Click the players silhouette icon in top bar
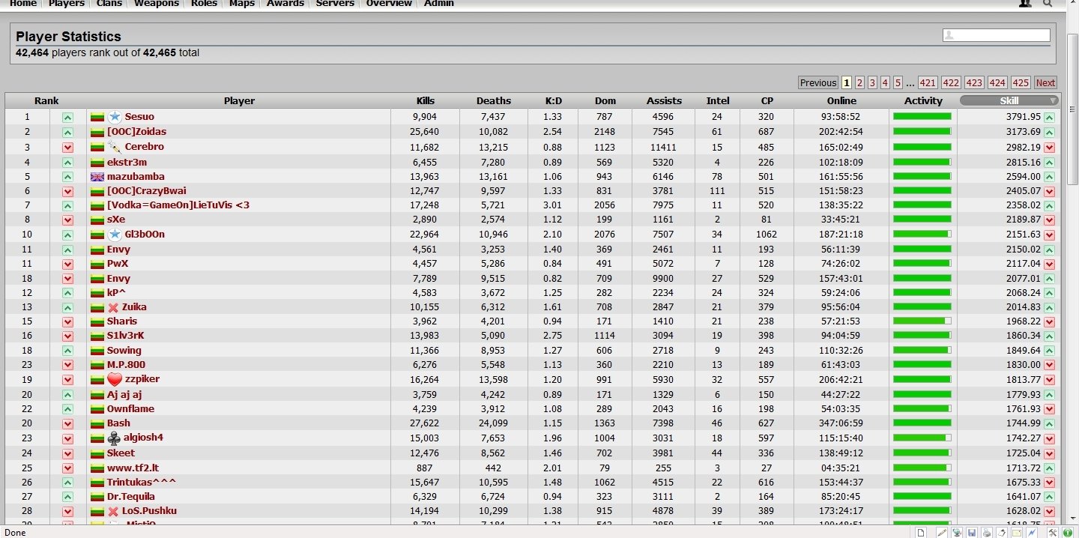 1025,3
